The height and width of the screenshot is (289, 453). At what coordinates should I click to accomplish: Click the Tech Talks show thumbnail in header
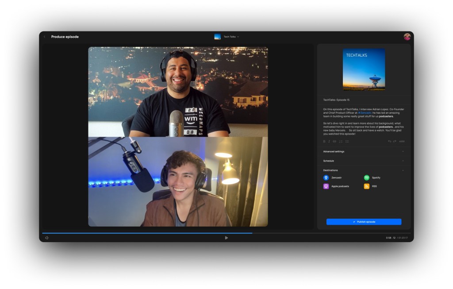[218, 37]
